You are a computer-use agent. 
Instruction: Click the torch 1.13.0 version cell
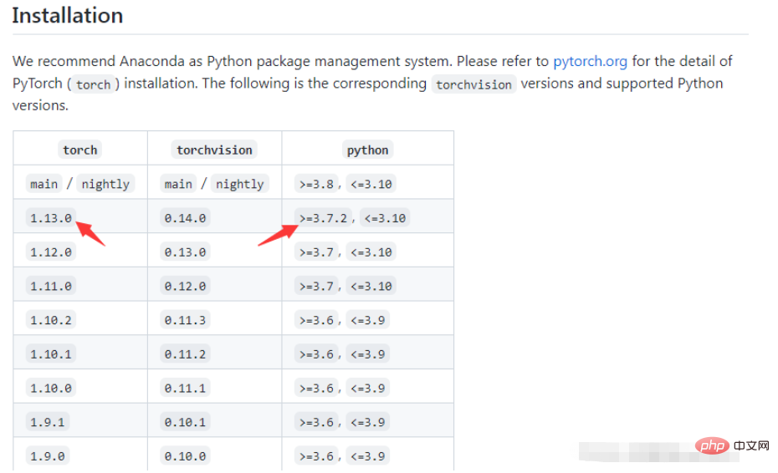point(51,217)
